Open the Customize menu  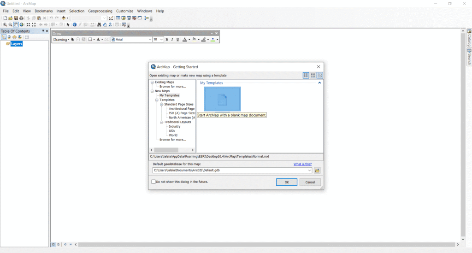point(124,11)
